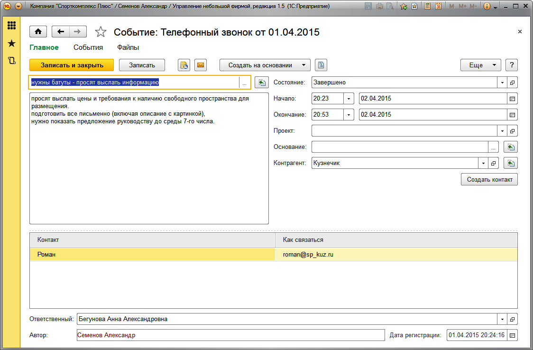The width and height of the screenshot is (533, 350).
Task: Click the Основание input field
Action: 399,147
